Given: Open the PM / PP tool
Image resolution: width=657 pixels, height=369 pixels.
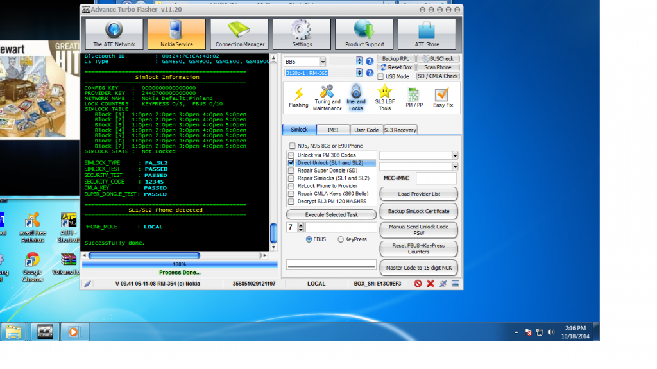Looking at the screenshot, I should [x=415, y=96].
